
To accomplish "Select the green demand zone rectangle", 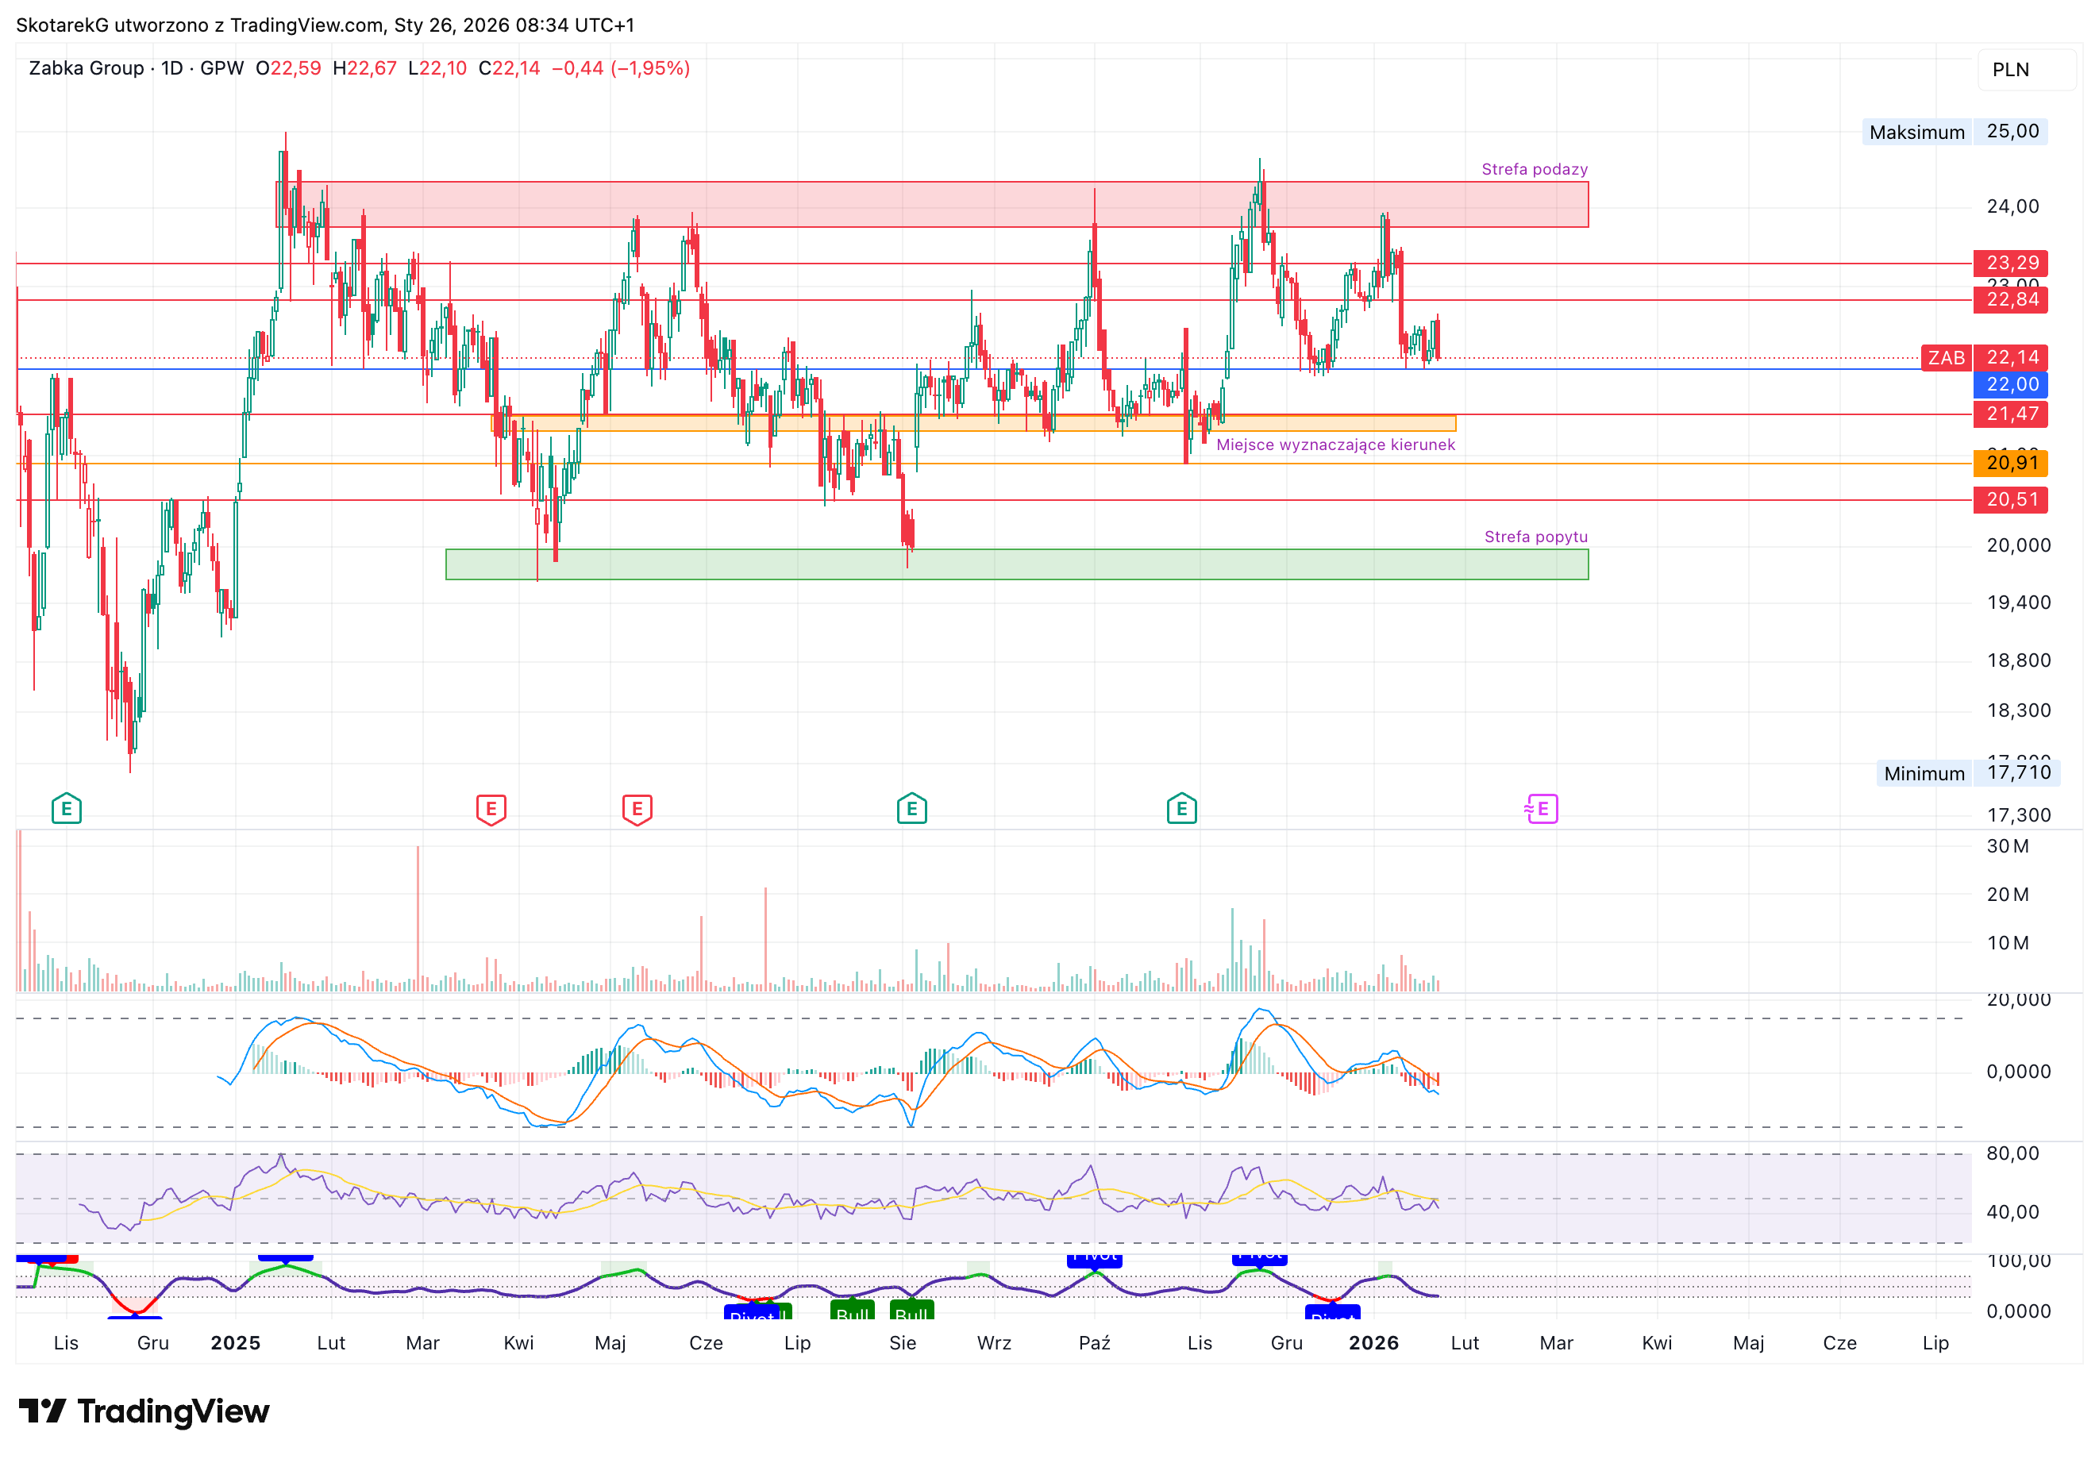I will [1017, 564].
